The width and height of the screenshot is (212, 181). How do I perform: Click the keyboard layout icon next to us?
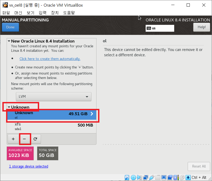tap(149, 28)
